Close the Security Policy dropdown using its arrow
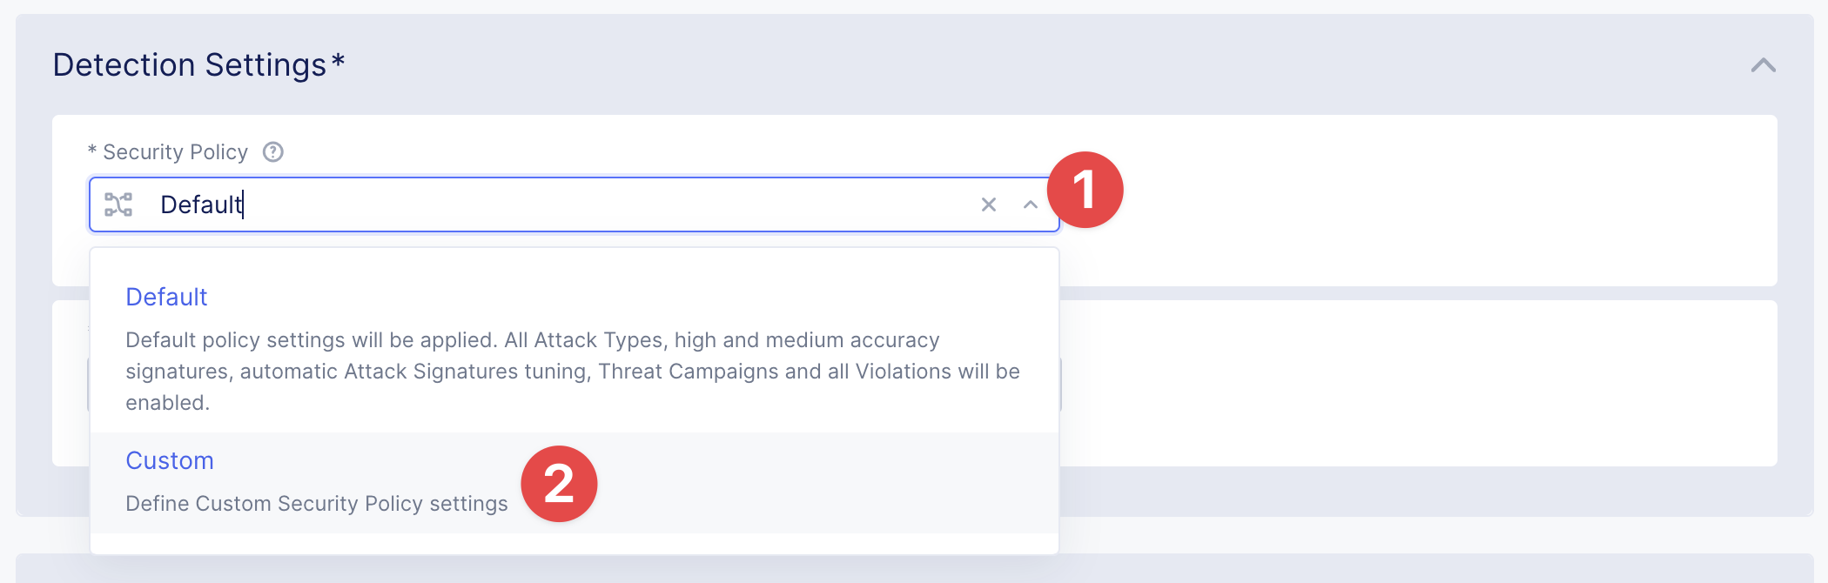 point(1031,204)
